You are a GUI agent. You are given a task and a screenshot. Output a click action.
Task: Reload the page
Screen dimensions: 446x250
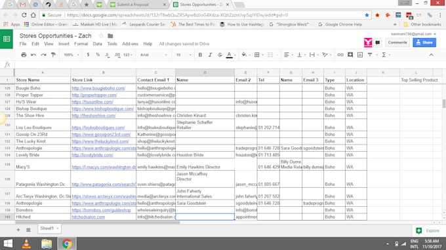24,15
